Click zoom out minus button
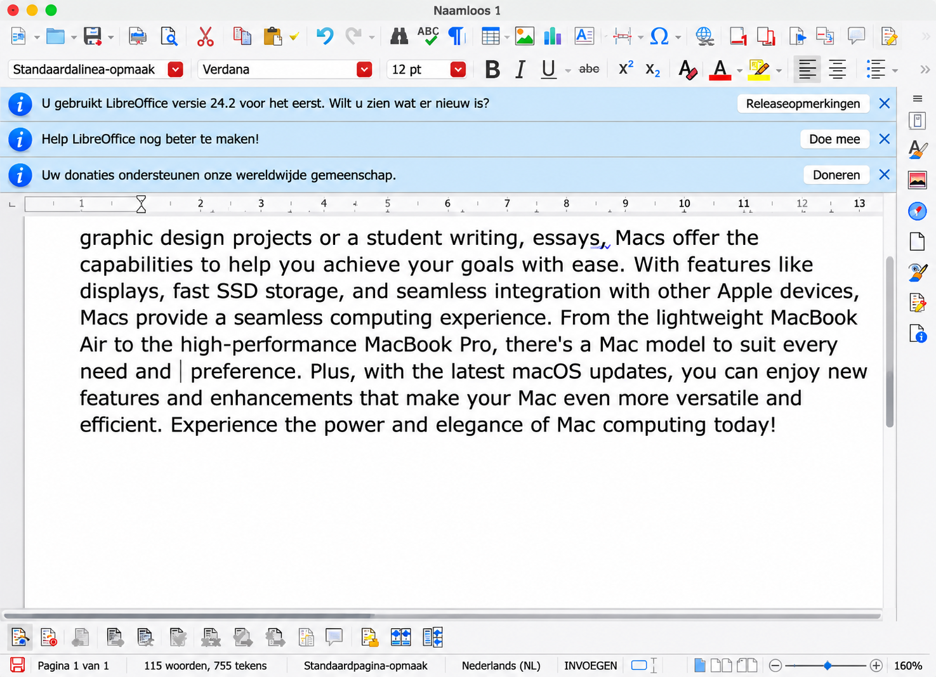Screen dimensions: 936x677 pyautogui.click(x=775, y=666)
